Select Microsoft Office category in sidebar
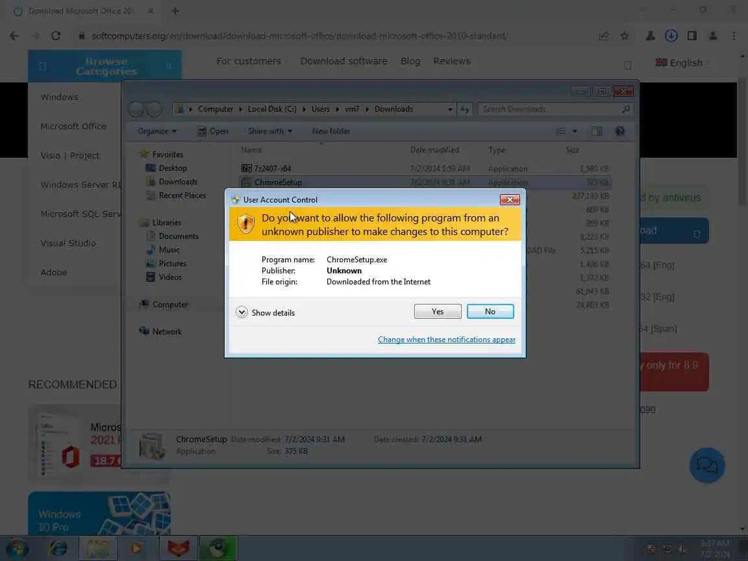 pyautogui.click(x=73, y=127)
